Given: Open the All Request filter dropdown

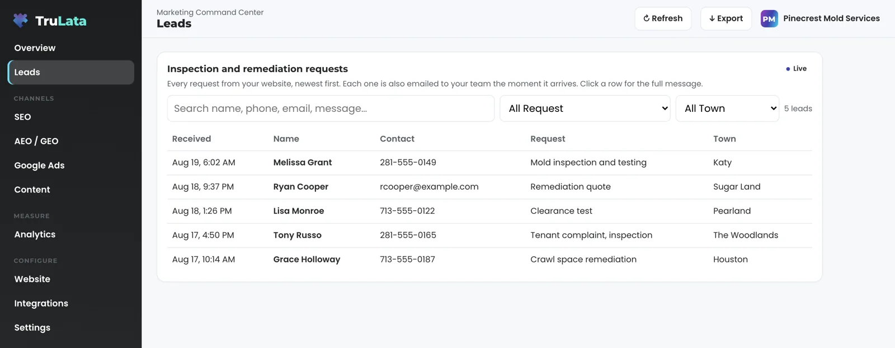Looking at the screenshot, I should [x=585, y=109].
